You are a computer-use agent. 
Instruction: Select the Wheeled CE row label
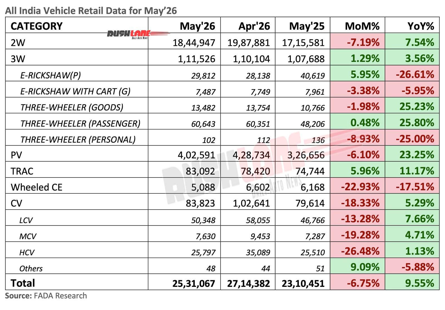point(36,187)
